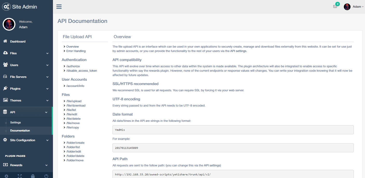365x178 pixels.
Task: Expand the Files menu chevron
Action: coord(47,53)
